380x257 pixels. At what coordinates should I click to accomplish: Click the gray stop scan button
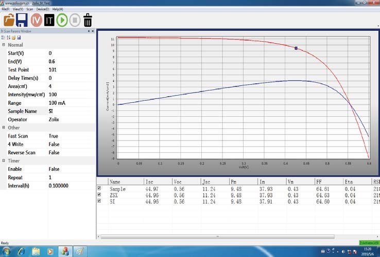pyautogui.click(x=75, y=20)
